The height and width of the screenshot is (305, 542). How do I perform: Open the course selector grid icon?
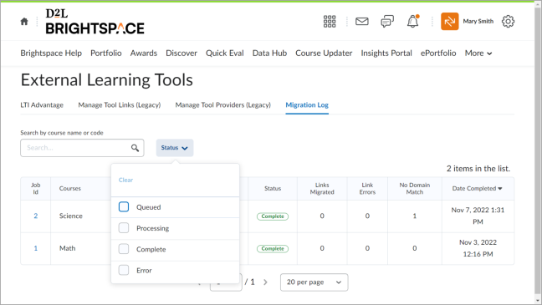point(330,22)
